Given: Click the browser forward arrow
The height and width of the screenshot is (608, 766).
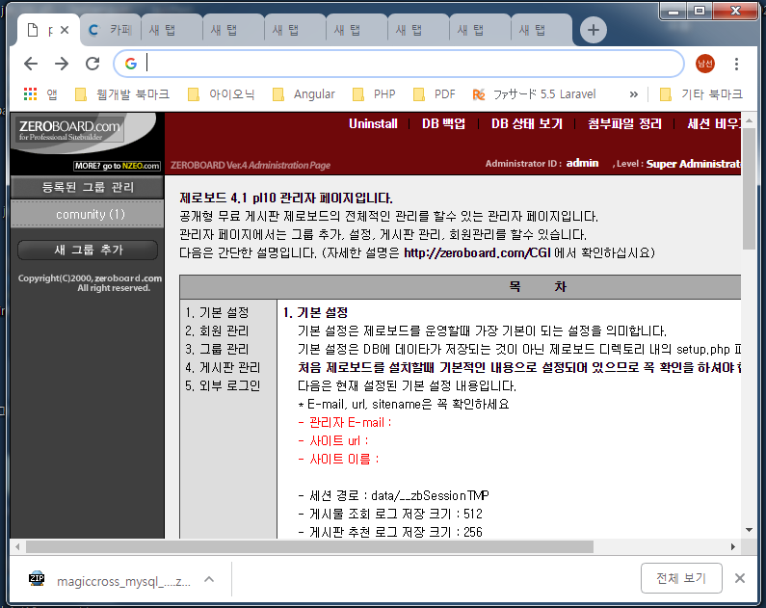Looking at the screenshot, I should click(x=62, y=64).
